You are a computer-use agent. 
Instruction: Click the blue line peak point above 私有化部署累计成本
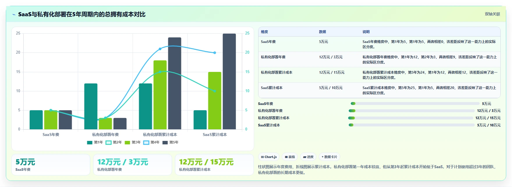pos(160,49)
